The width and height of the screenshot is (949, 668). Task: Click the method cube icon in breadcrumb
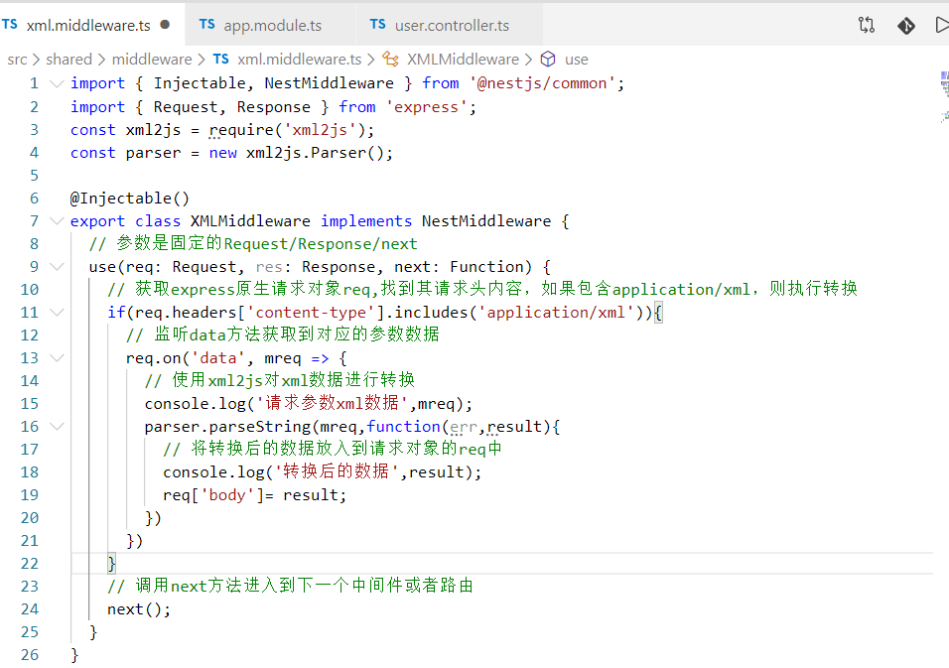click(x=548, y=60)
